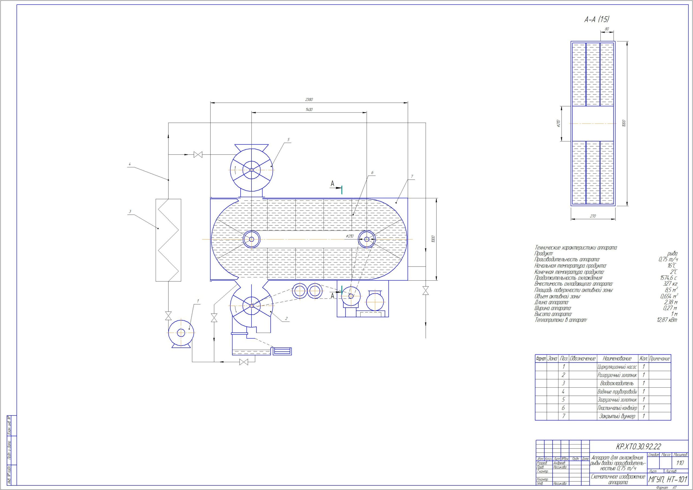Click the 'Наименование' column header

pyautogui.click(x=617, y=359)
